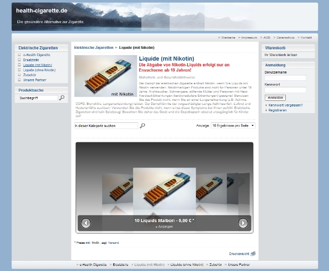329x271 pixels.
Task: Select Ersatzteile in the sidebar menu
Action: pos(32,60)
